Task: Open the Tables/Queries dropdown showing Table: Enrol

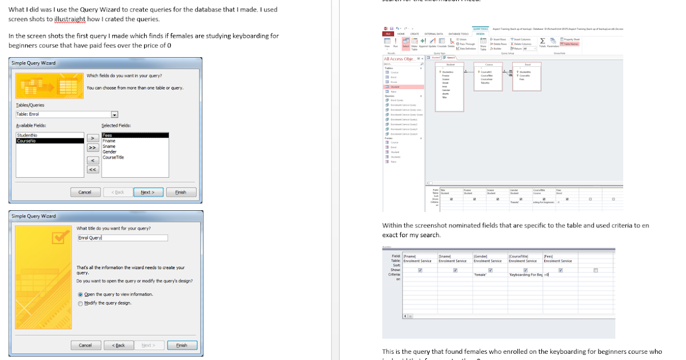Action: tap(114, 114)
